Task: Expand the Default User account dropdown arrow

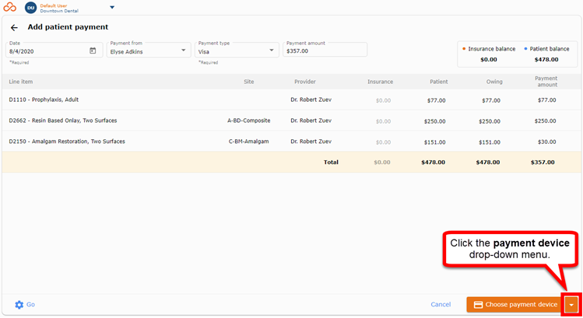Action: (112, 7)
